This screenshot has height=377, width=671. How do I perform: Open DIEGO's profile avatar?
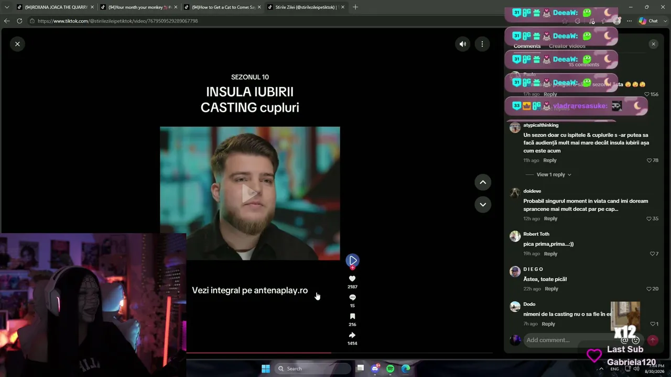[515, 271]
